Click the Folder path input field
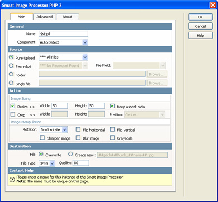The image size is (218, 202). click(92, 74)
